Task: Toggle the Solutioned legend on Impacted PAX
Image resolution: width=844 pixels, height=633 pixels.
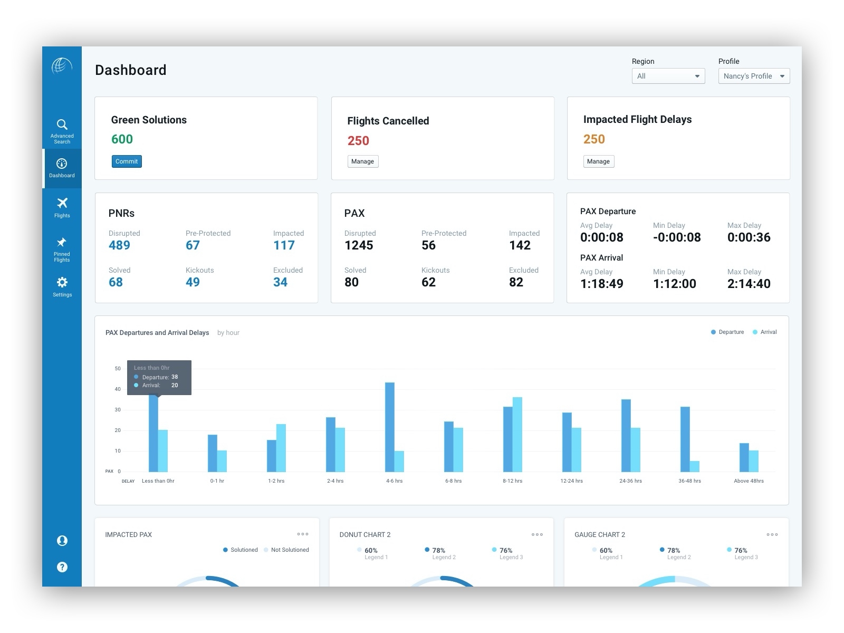Action: (241, 550)
